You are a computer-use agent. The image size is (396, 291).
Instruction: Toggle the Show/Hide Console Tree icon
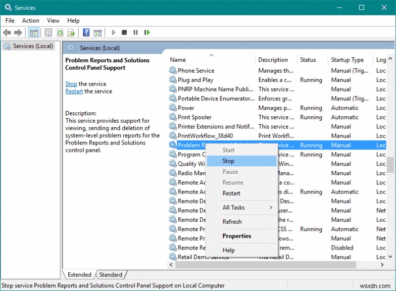click(x=34, y=33)
